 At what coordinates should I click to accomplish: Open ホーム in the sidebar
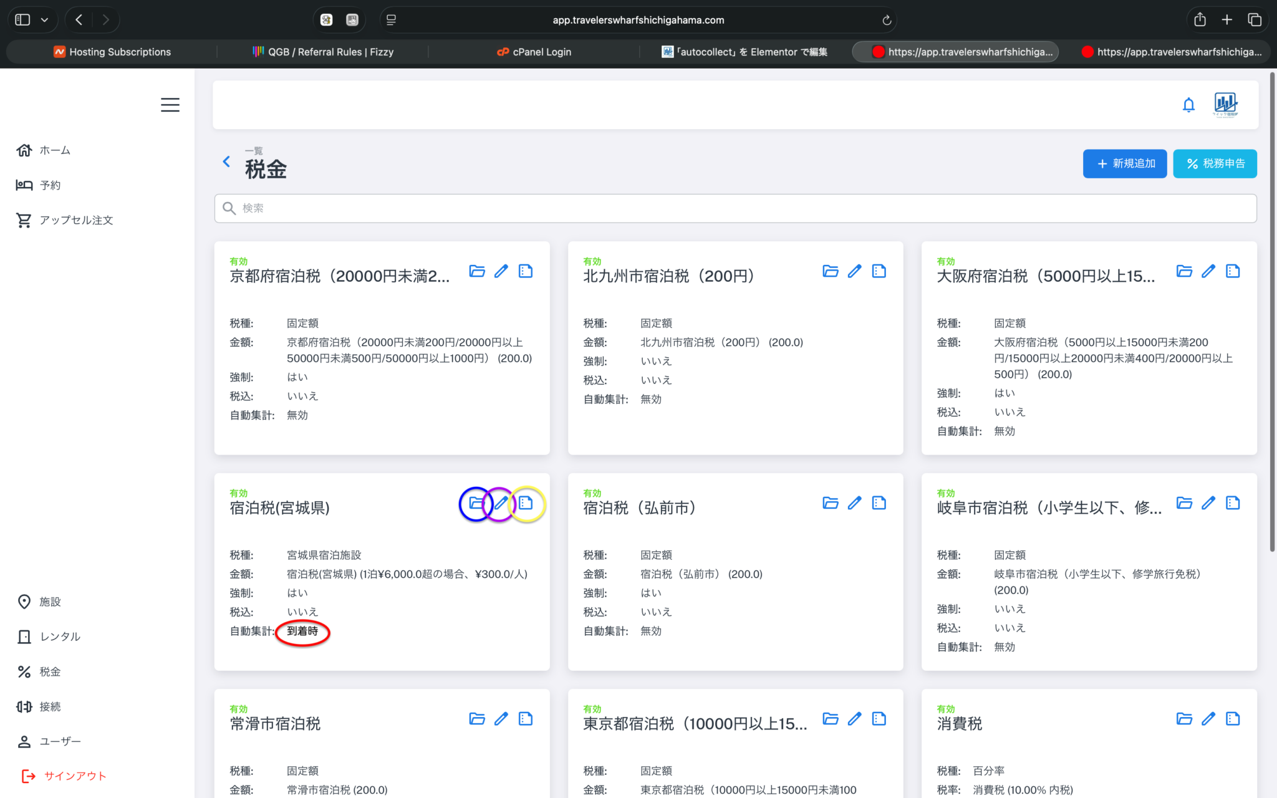[54, 150]
